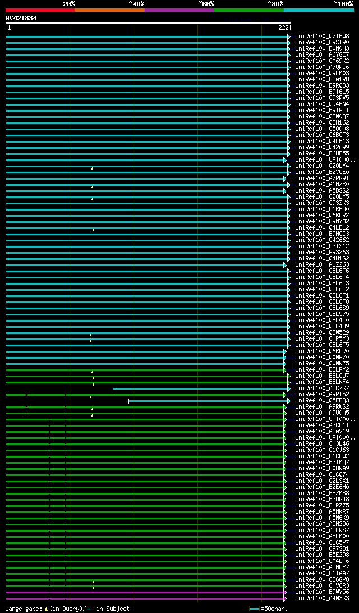Screen dimensions: 359x613
Task: Click the query name AV421834
Action: pyautogui.click(x=21, y=18)
